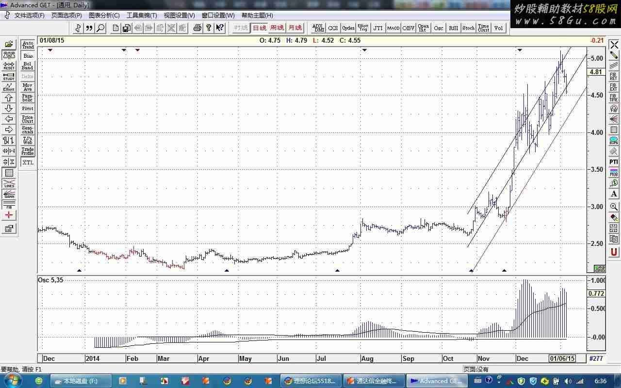This screenshot has height=388, width=621.
Task: Open the 文件选项(F) menu
Action: point(30,16)
